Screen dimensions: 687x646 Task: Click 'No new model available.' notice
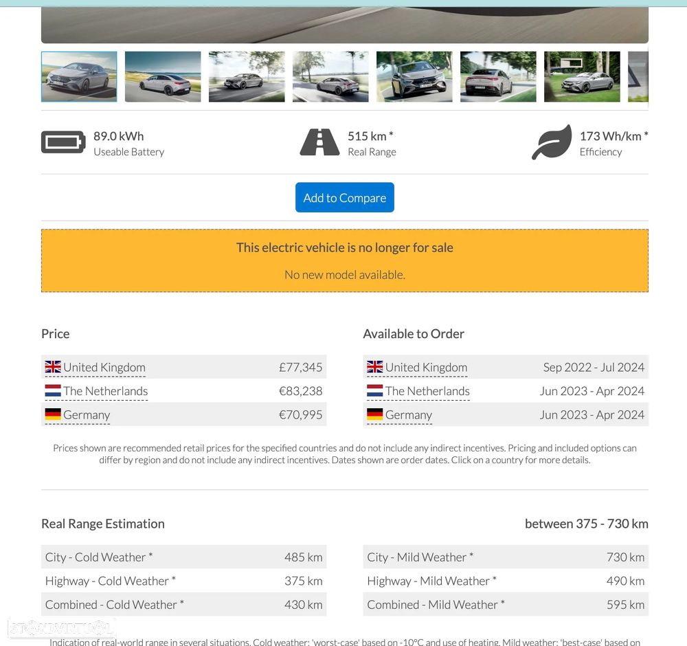345,275
